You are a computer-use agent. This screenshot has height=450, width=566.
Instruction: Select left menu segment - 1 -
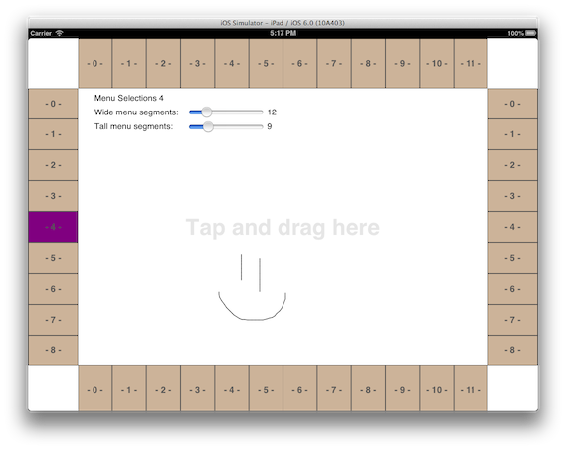click(53, 134)
